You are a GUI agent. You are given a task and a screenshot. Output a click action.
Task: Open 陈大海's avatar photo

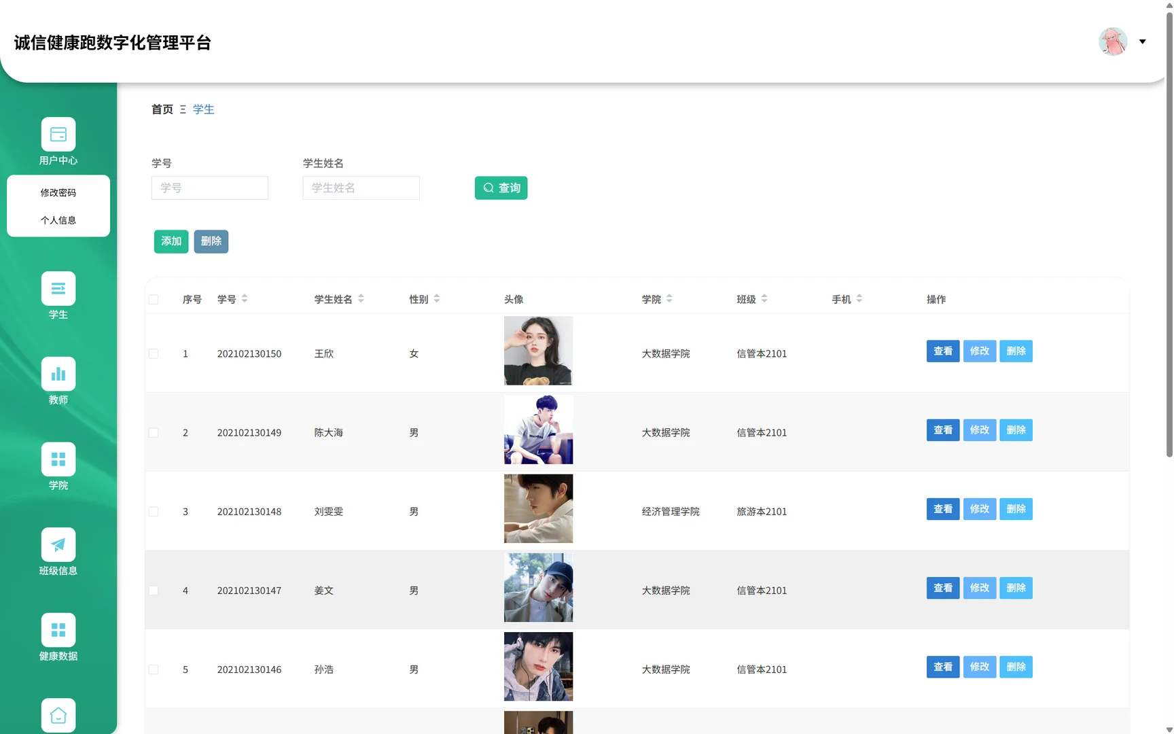[539, 430]
